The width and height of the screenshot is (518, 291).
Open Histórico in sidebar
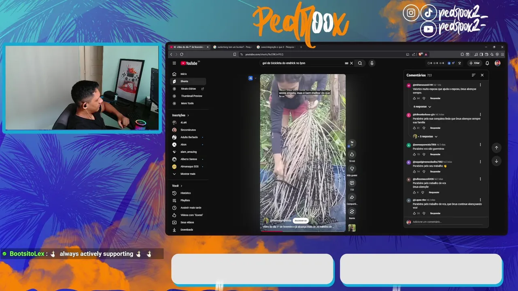tap(188, 193)
